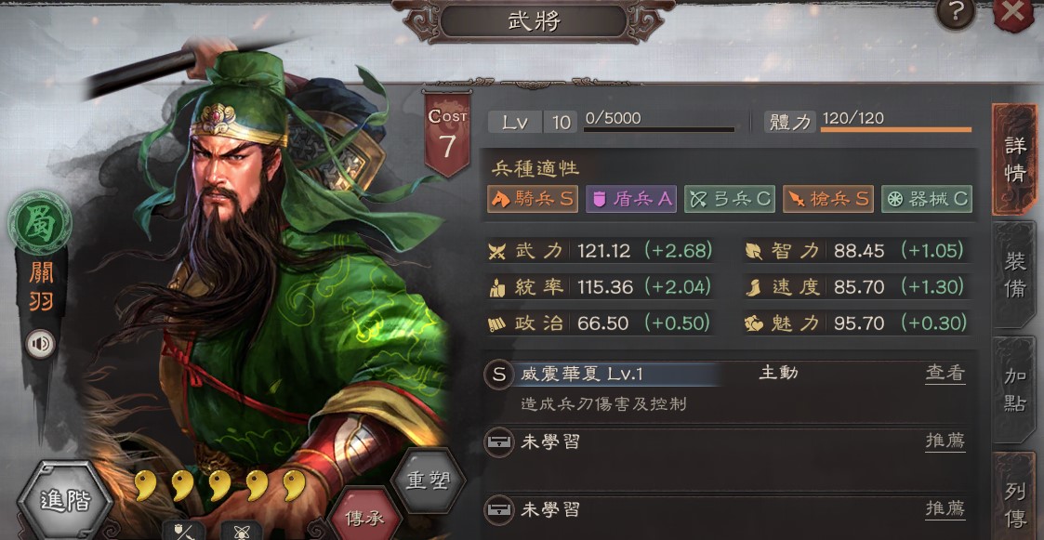The height and width of the screenshot is (540, 1044).
Task: Select the 盾兵 A troop aptitude badge
Action: 630,199
